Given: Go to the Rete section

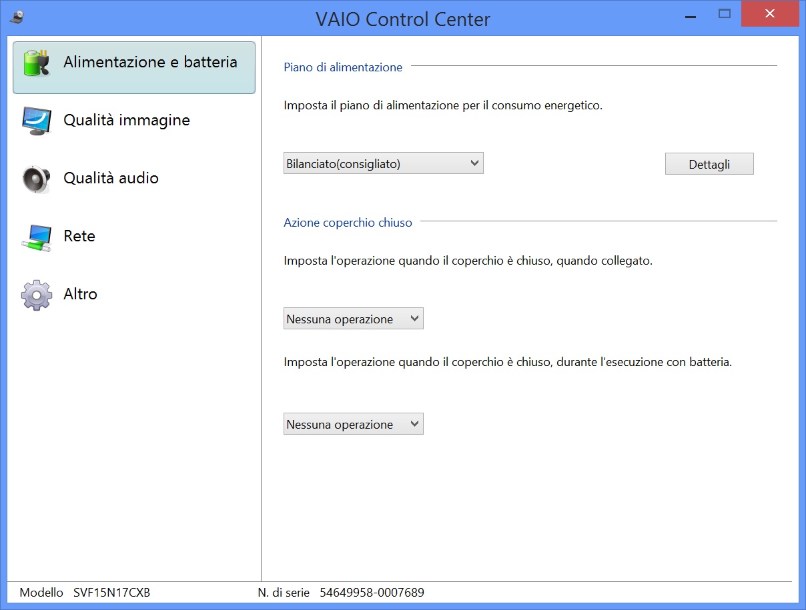Looking at the screenshot, I should coord(79,236).
